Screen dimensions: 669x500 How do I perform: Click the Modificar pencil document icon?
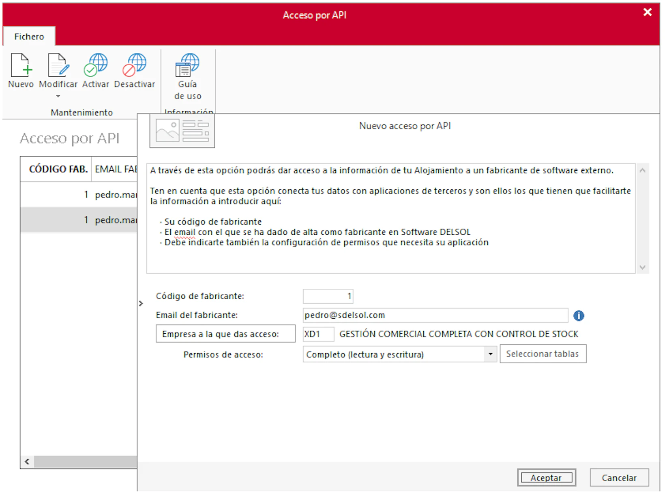point(58,65)
